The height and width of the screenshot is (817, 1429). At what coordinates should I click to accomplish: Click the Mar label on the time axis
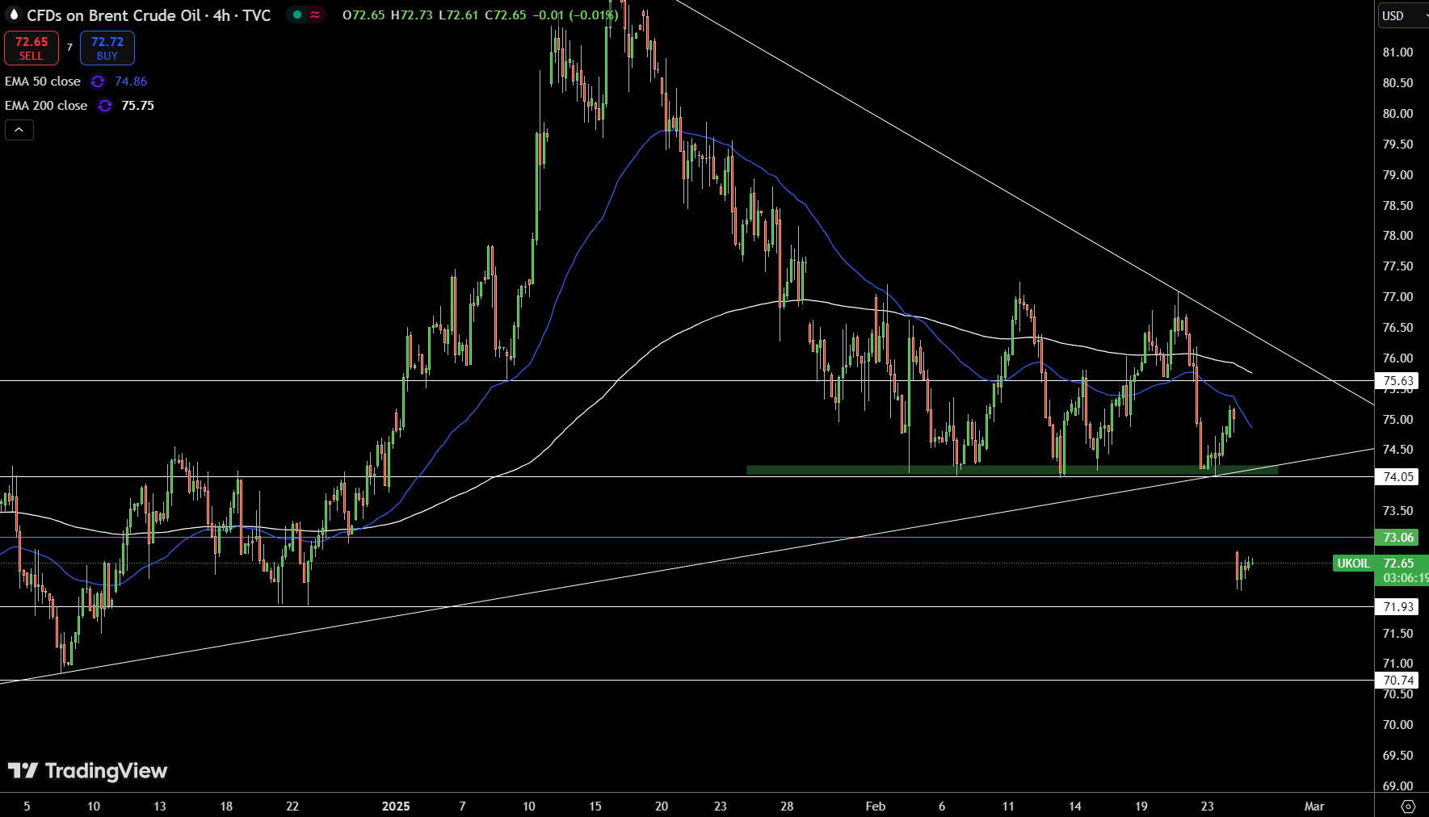click(1314, 807)
